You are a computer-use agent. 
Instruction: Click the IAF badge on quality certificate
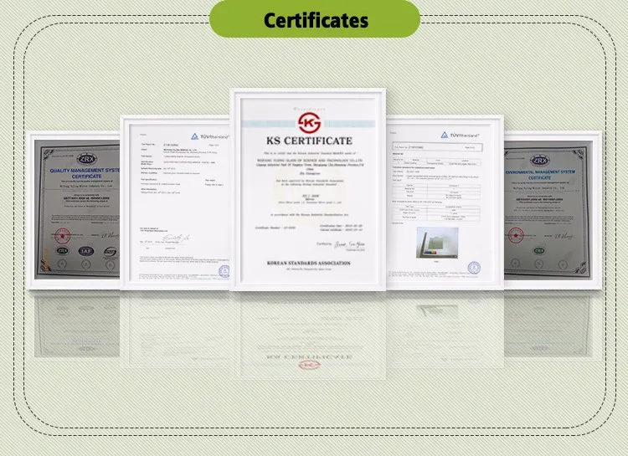tap(85, 251)
